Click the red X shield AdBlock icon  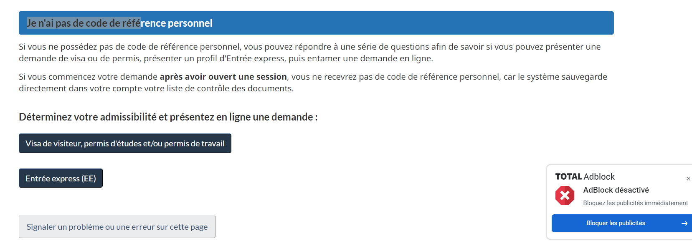click(565, 195)
